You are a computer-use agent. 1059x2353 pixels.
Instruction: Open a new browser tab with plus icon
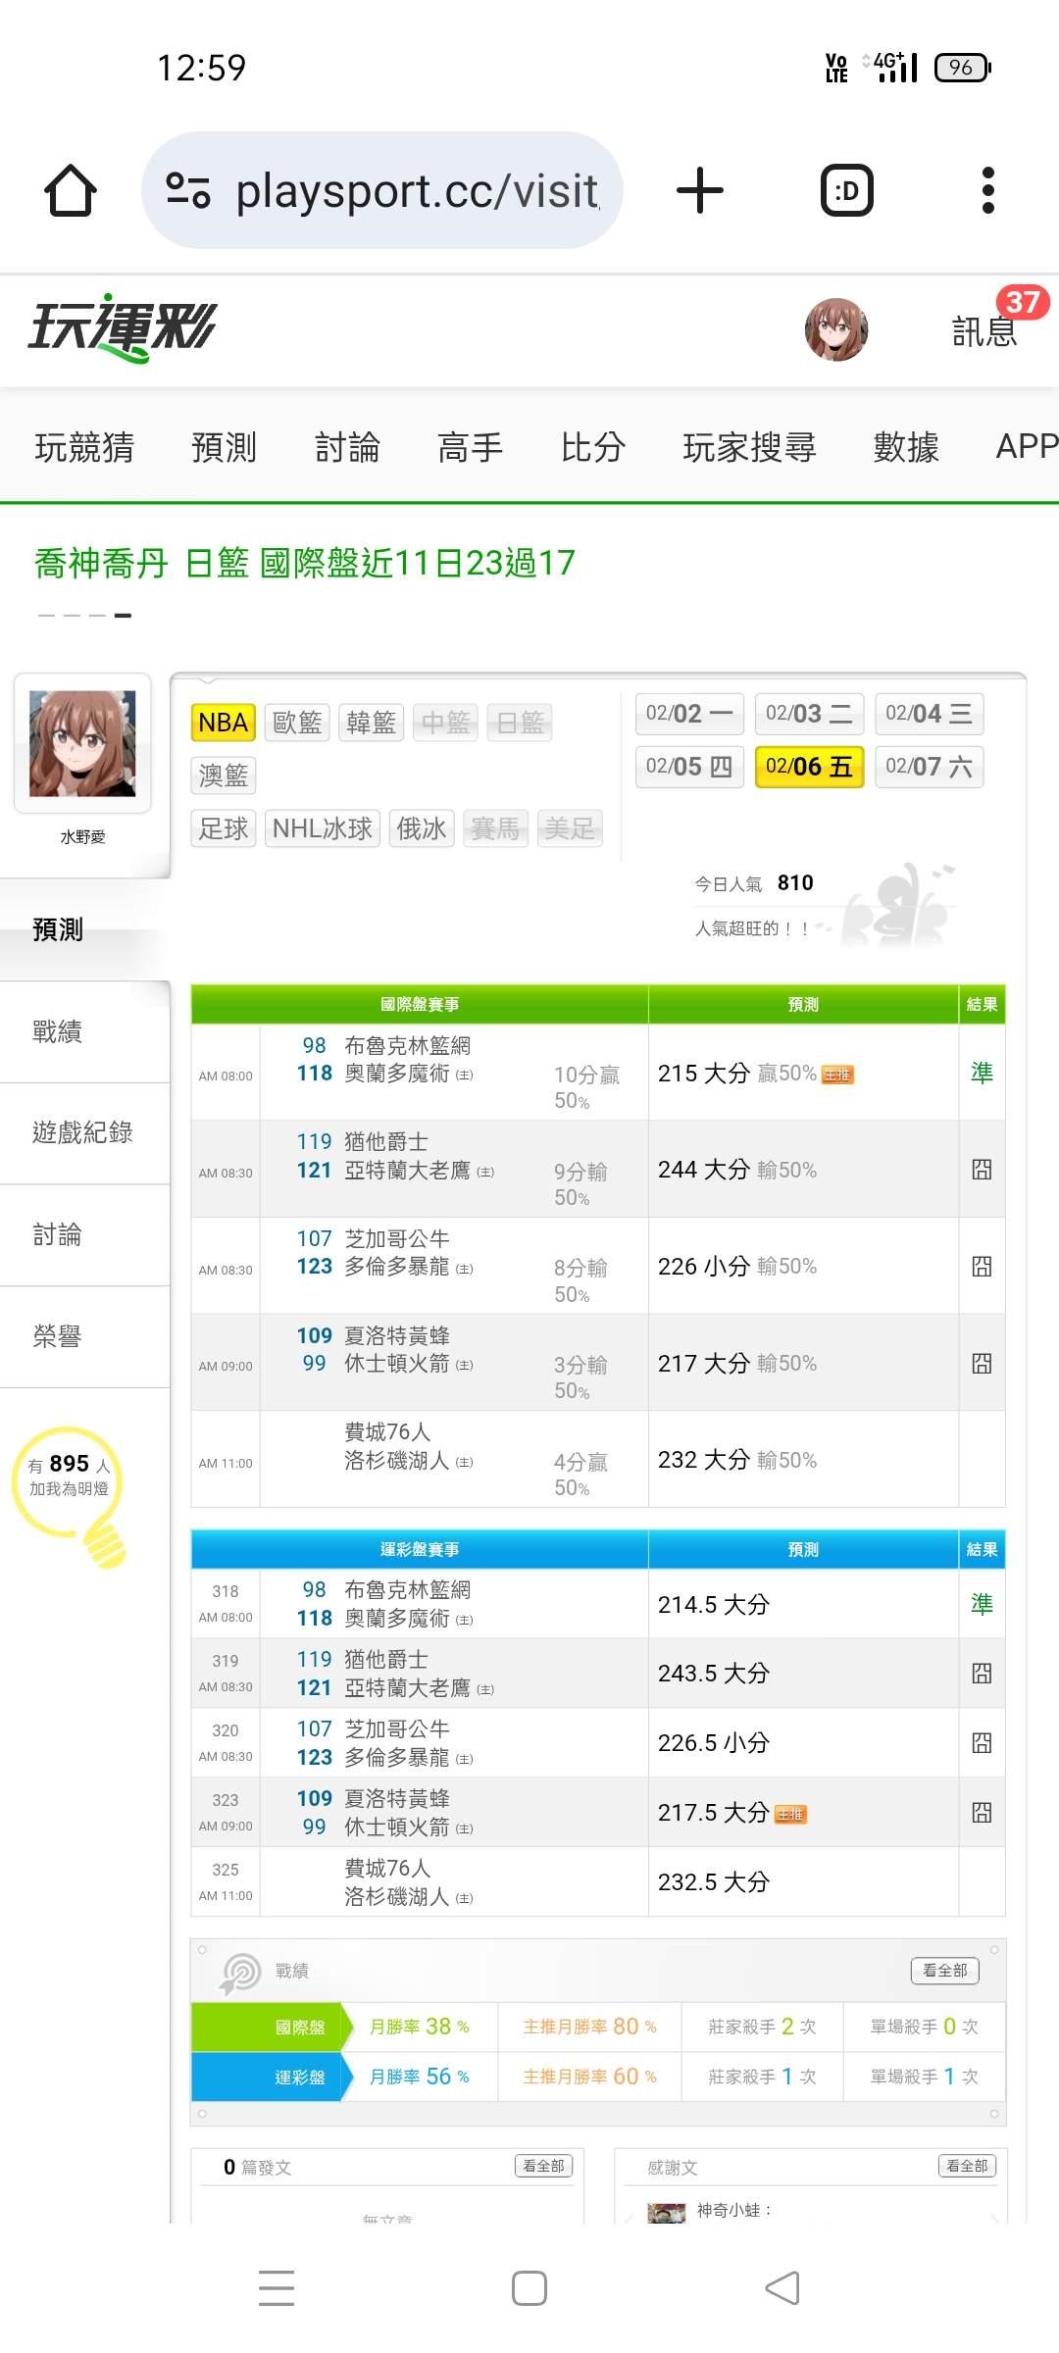coord(700,190)
